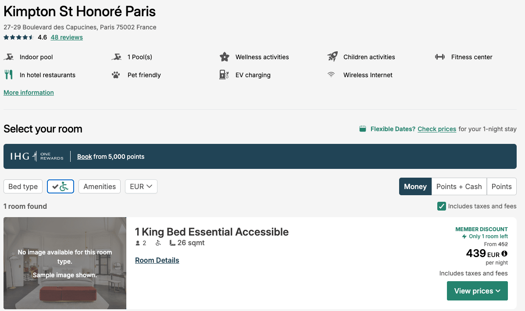The image size is (525, 311).
Task: Switch to Points + Cash tab
Action: (459, 186)
